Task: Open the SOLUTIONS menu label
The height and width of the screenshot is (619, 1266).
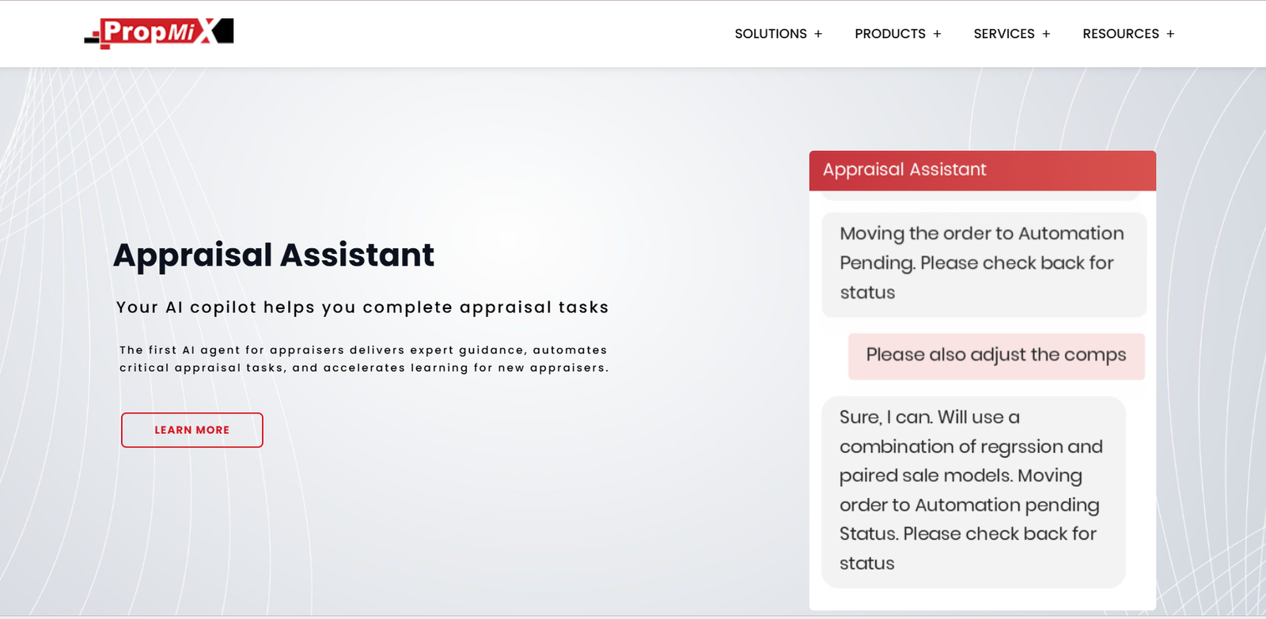Action: pyautogui.click(x=770, y=34)
